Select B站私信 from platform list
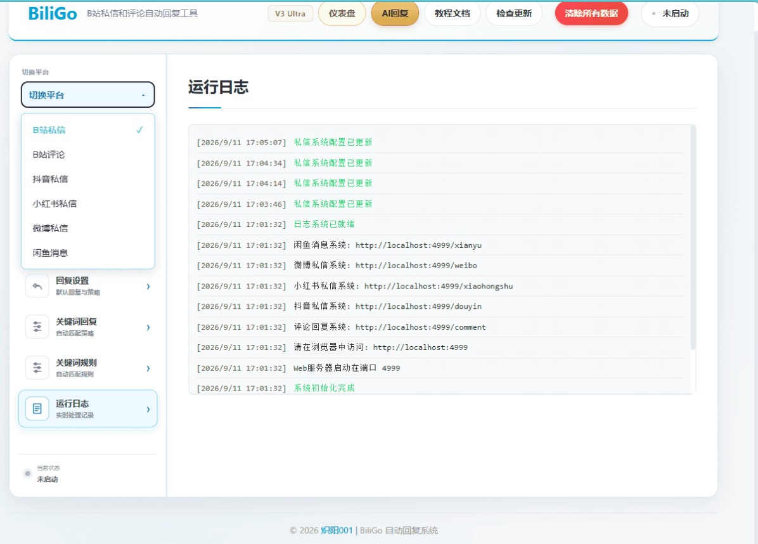Screen dimensions: 758x544 point(87,129)
